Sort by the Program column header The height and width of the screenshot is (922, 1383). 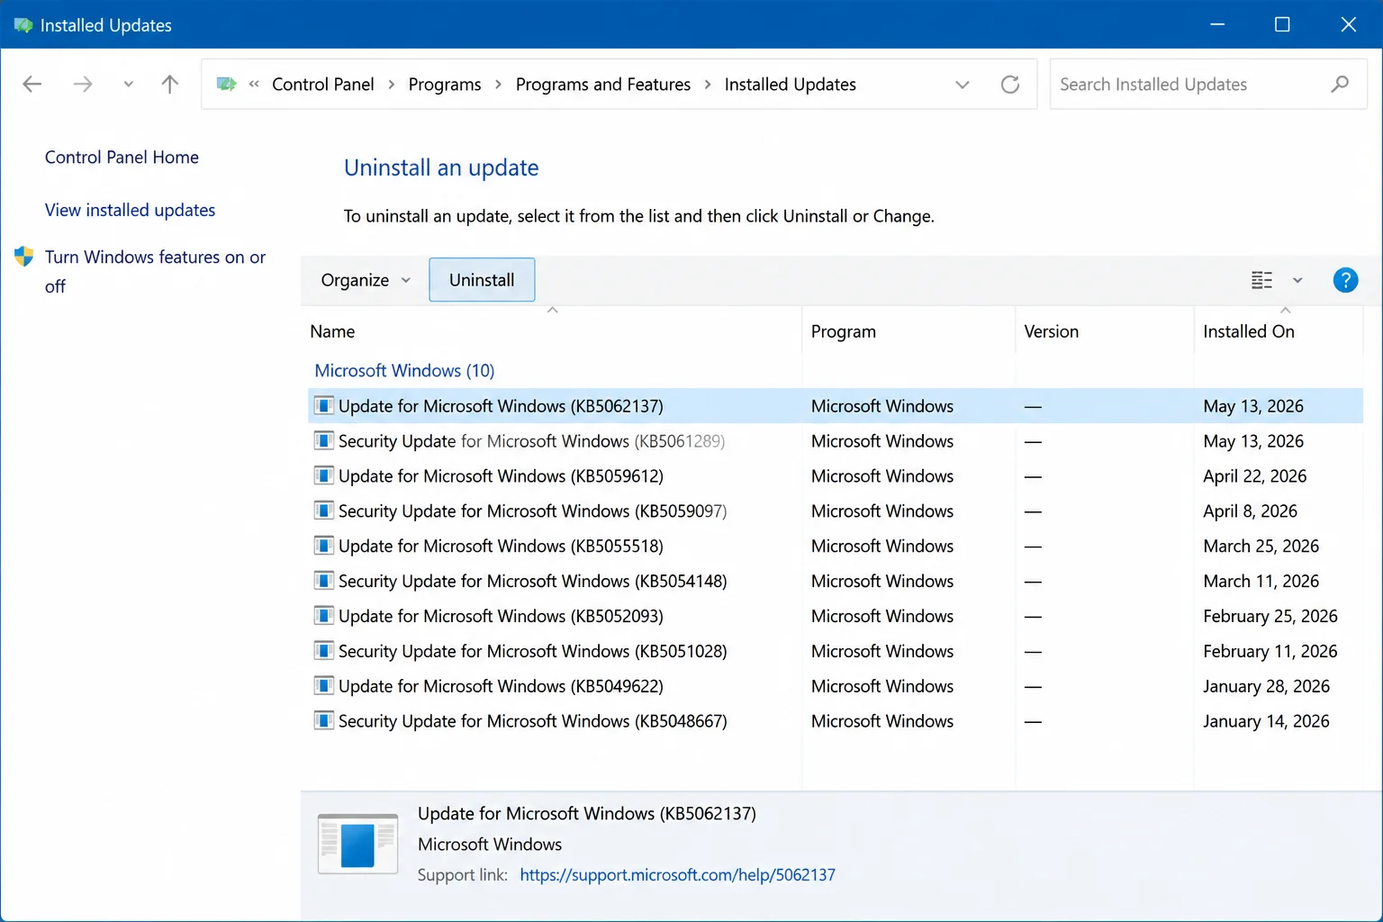click(908, 331)
